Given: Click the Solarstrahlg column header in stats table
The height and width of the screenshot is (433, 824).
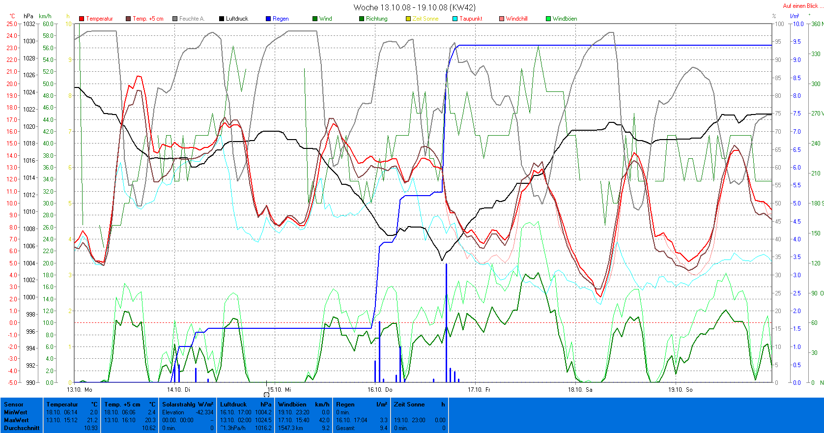Looking at the screenshot, I should point(180,404).
